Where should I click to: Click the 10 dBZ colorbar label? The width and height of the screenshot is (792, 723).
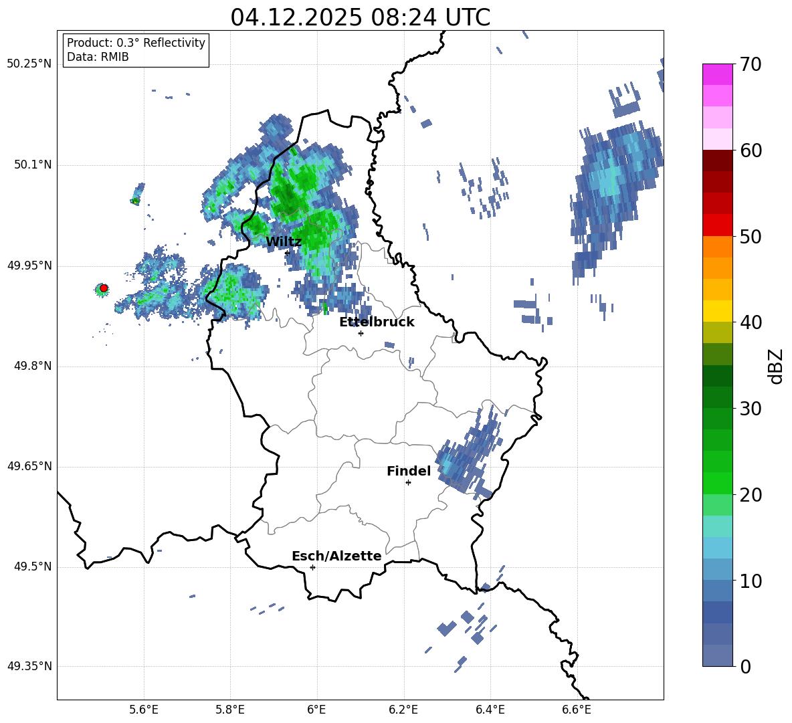coord(751,582)
